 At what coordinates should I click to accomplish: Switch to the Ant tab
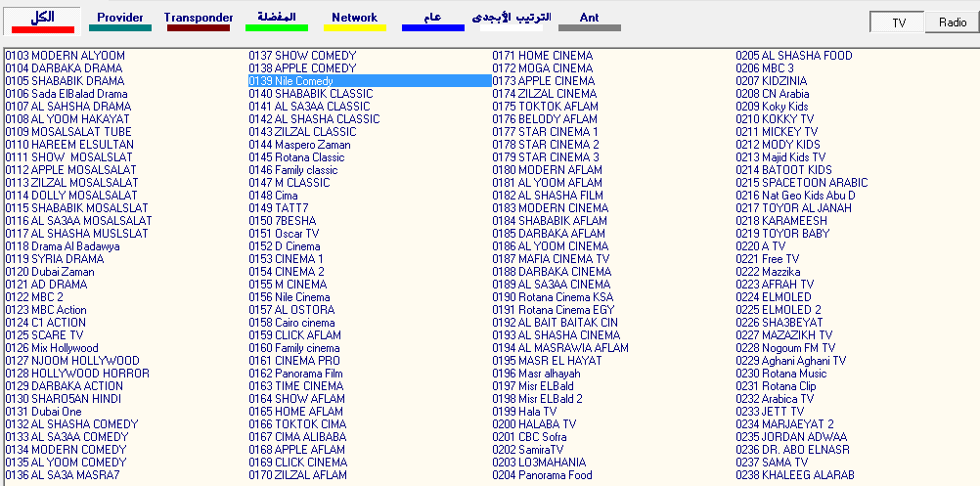pos(590,21)
